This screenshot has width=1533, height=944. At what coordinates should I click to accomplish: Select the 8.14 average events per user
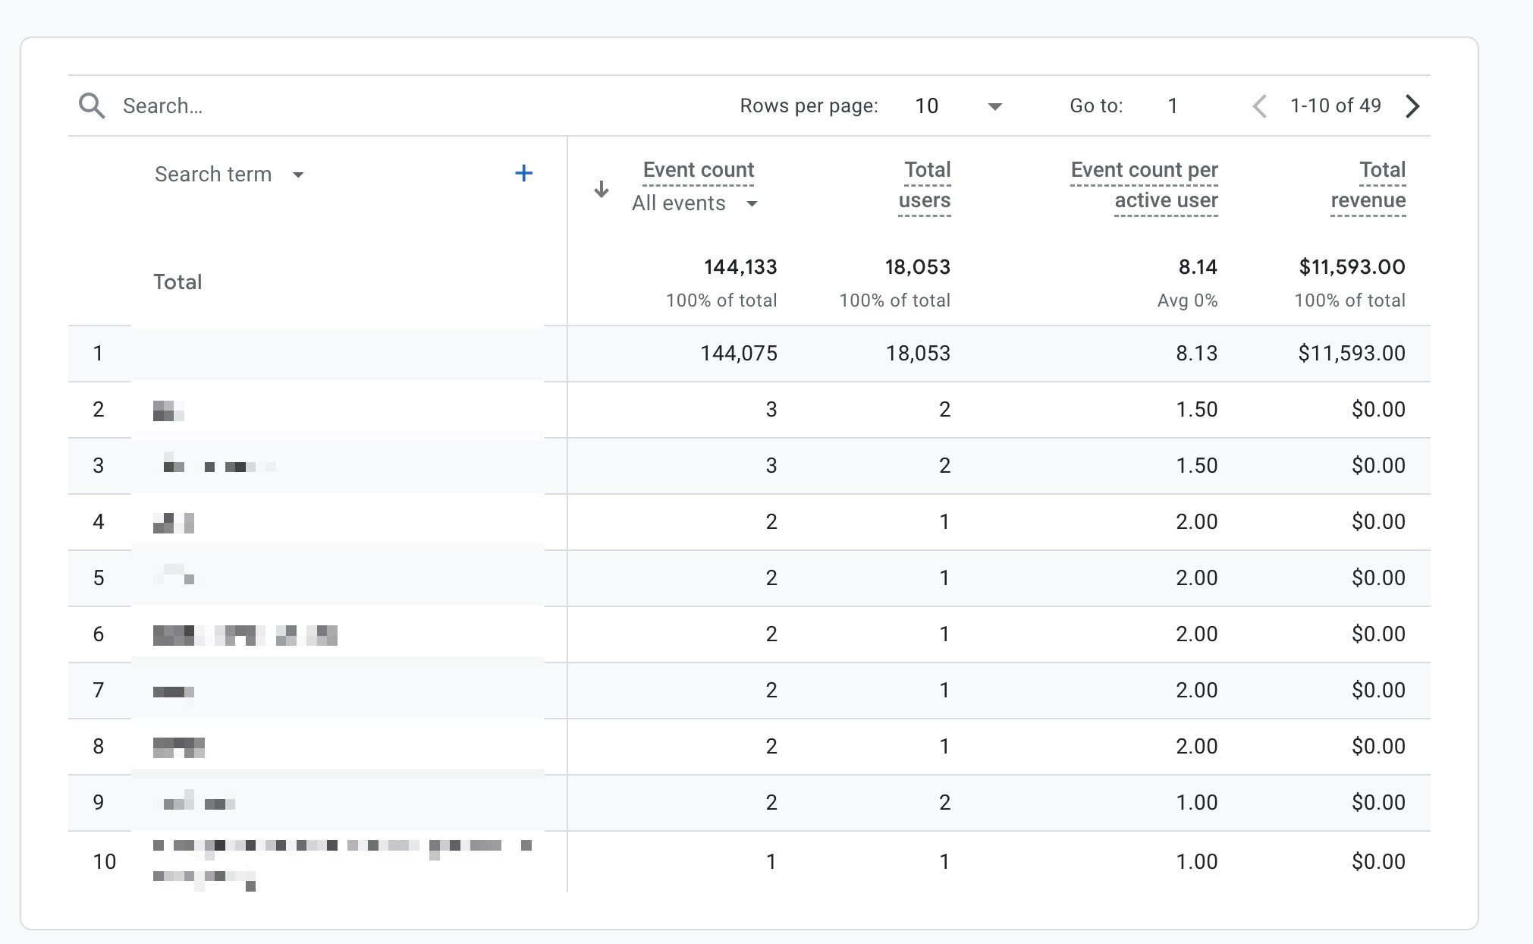coord(1198,267)
